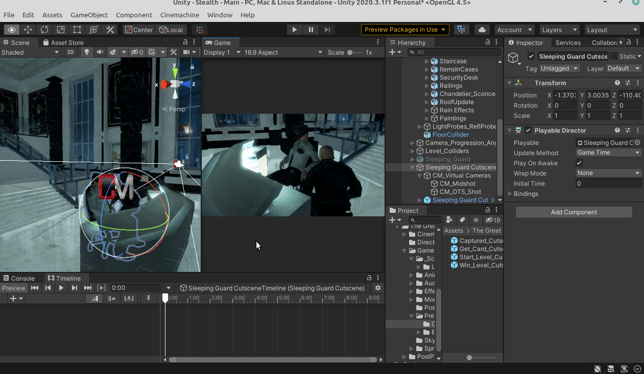Open the Wrap Mode dropdown
The height and width of the screenshot is (374, 644).
point(608,173)
